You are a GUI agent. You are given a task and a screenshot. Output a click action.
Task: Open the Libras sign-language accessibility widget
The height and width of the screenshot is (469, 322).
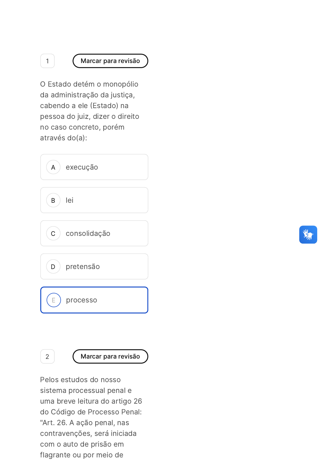click(308, 235)
